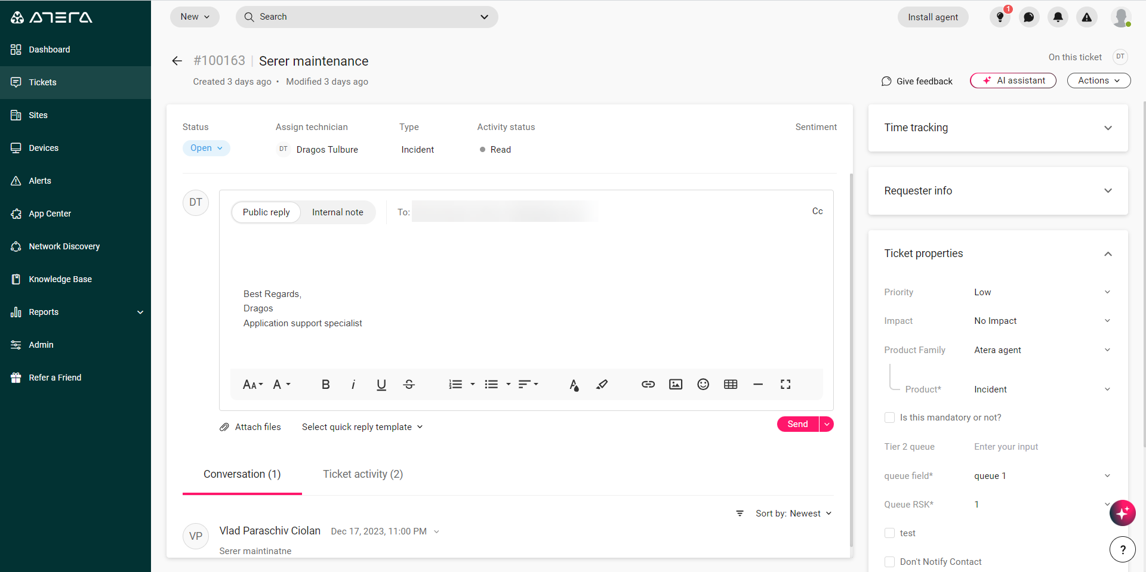
Task: Check the 'Don't Notify Contact' checkbox
Action: pos(889,562)
